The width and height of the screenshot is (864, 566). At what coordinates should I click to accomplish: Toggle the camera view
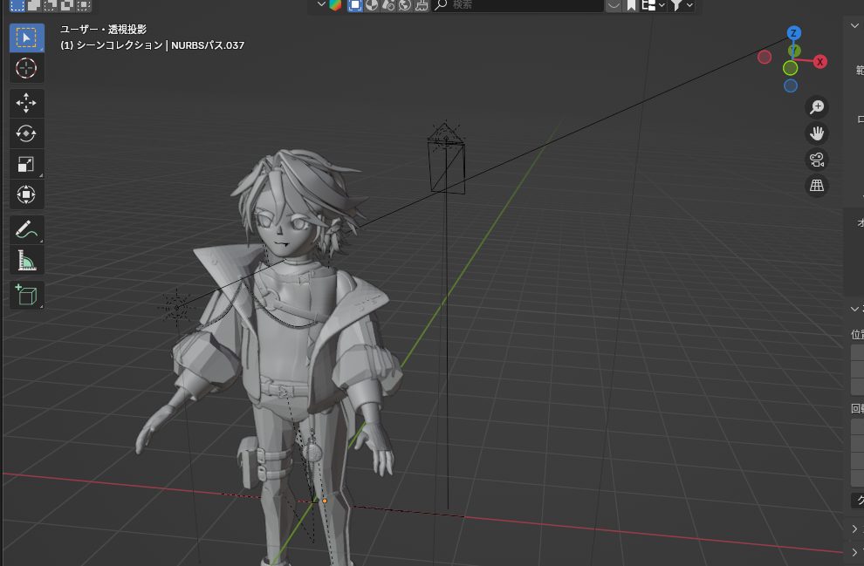(x=817, y=160)
